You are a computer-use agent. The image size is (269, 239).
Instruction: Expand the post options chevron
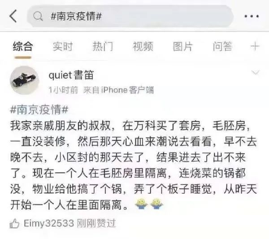click(x=255, y=73)
